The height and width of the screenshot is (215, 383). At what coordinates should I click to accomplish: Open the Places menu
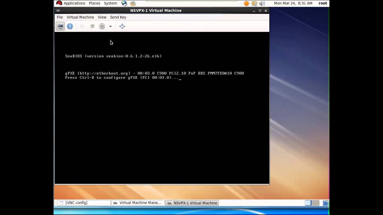(95, 3)
